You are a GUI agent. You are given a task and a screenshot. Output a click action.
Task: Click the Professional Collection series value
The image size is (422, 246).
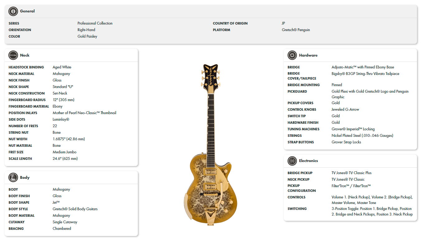click(x=95, y=23)
